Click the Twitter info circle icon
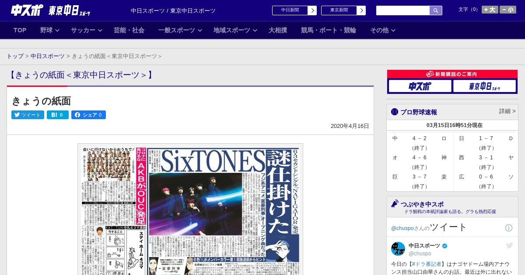The image size is (525, 275). [x=509, y=228]
